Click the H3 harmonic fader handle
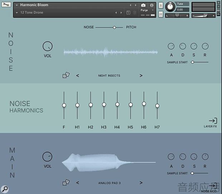The width and height of the screenshot is (222, 194). [104, 105]
